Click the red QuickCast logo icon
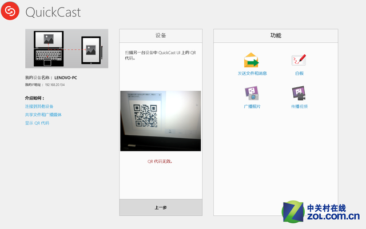 (10, 11)
